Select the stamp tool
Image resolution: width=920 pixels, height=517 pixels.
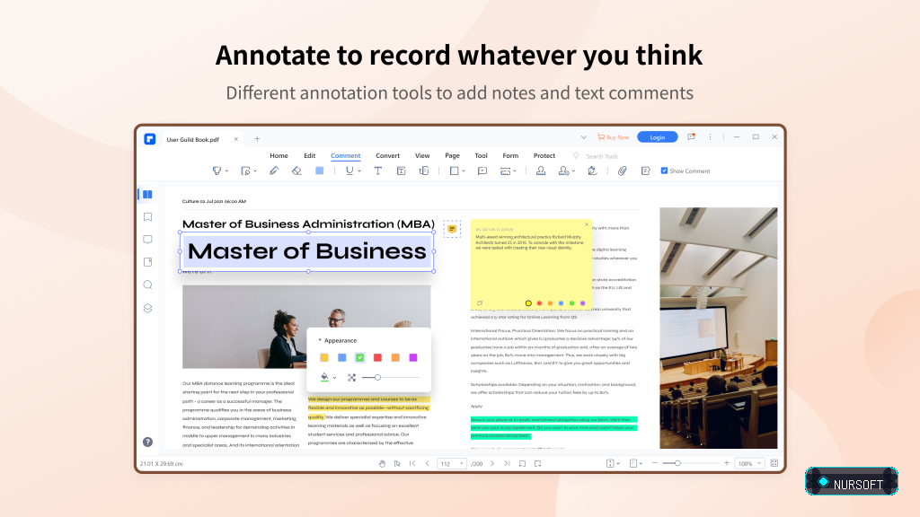(541, 171)
